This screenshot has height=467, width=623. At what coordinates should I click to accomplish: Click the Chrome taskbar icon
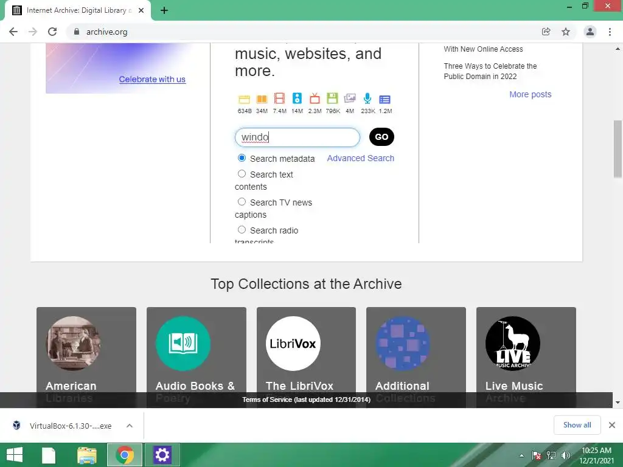point(124,455)
